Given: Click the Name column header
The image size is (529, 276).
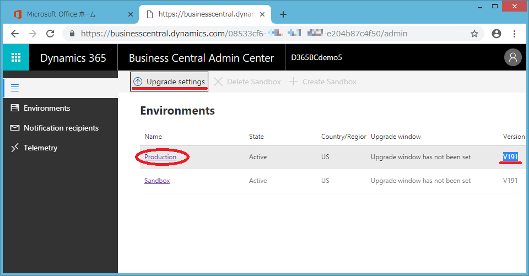Looking at the screenshot, I should coord(153,137).
